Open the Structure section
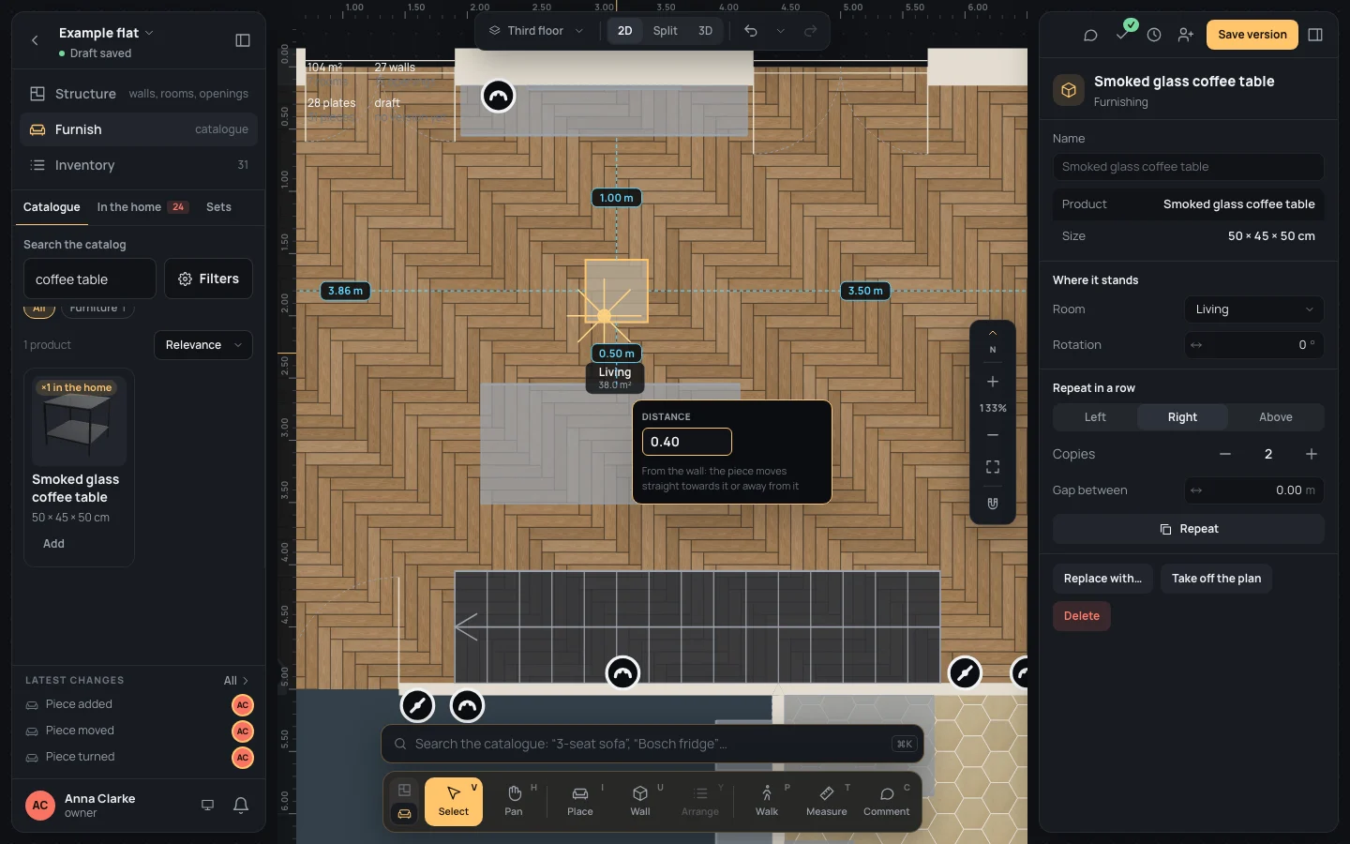 tap(139, 94)
